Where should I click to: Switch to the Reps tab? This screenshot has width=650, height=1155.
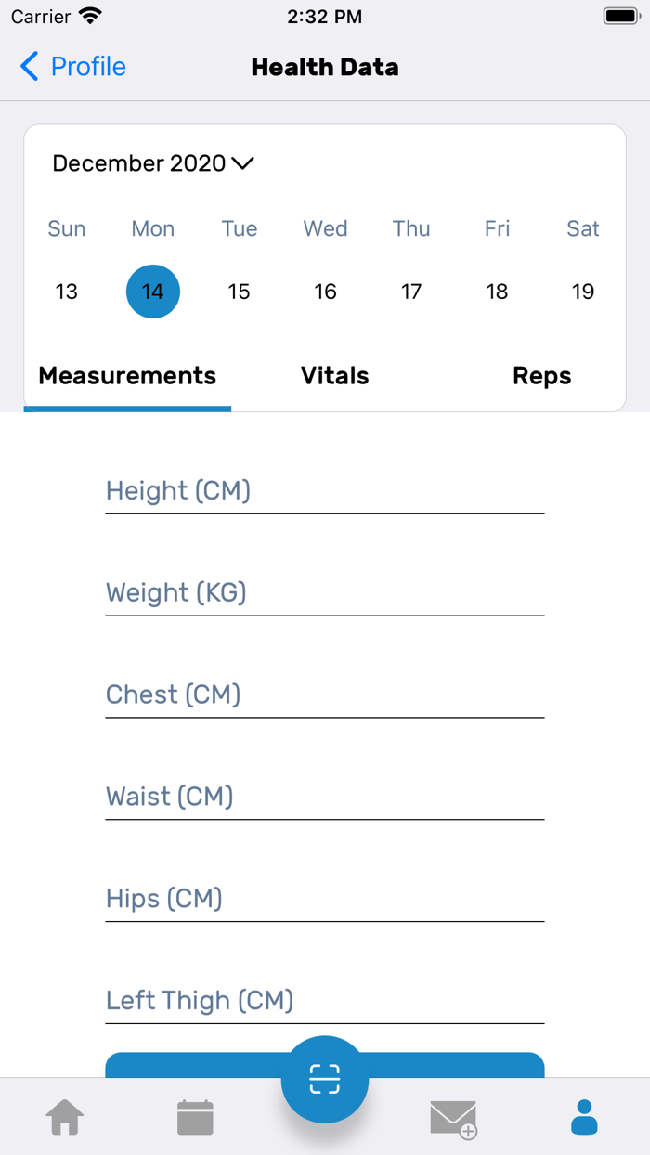point(541,376)
